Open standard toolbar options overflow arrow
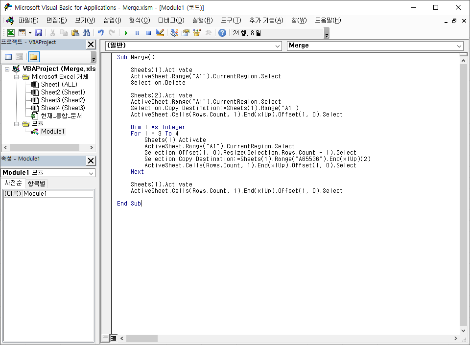Image resolution: width=470 pixels, height=345 pixels. [327, 33]
